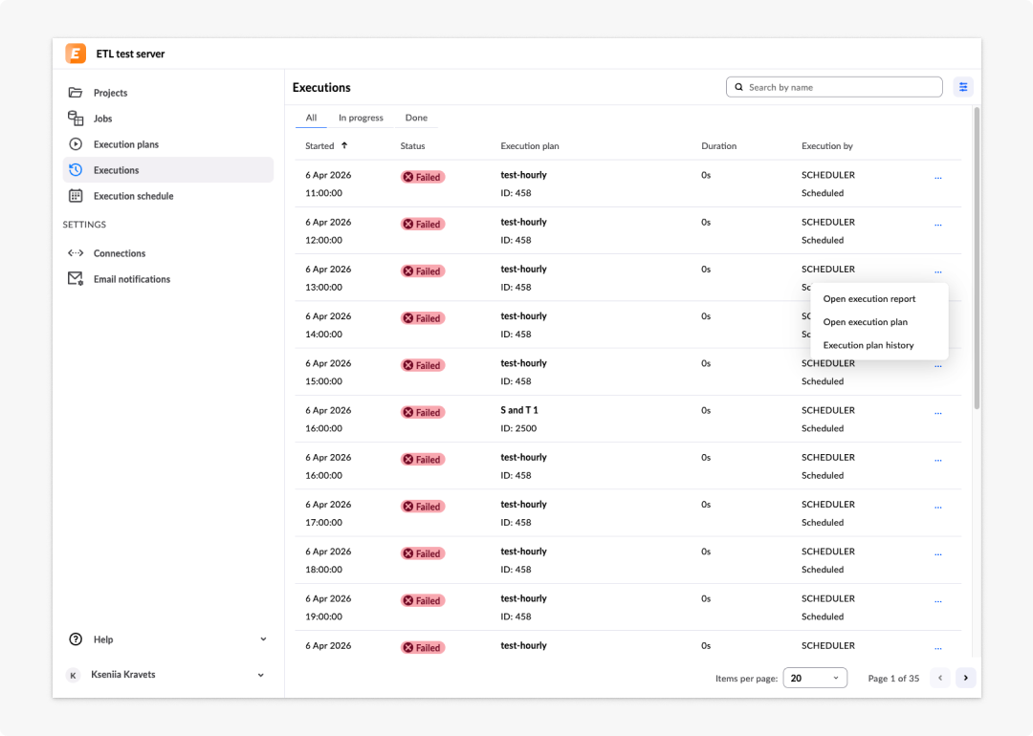The image size is (1033, 736).
Task: Switch to the All tab
Action: click(x=311, y=118)
